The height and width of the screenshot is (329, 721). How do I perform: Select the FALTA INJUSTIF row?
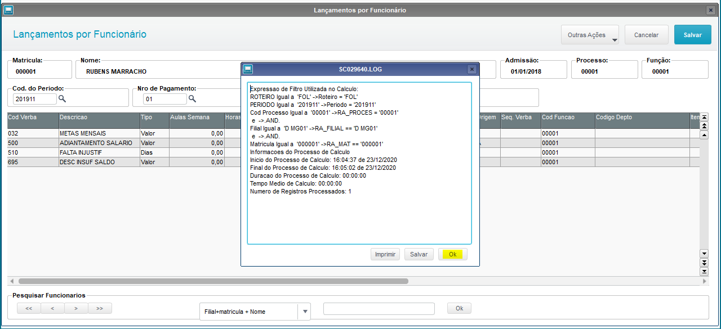pos(353,152)
